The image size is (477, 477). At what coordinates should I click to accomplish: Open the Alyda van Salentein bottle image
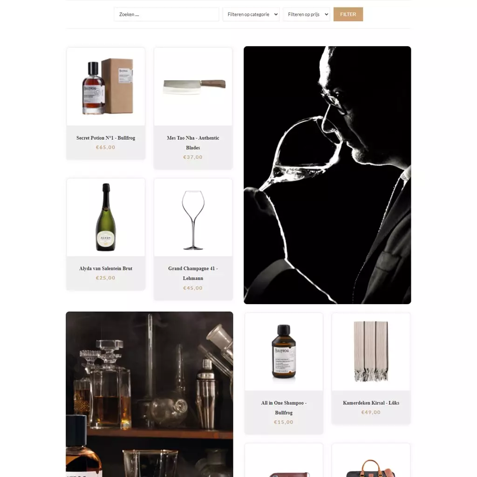coord(106,217)
